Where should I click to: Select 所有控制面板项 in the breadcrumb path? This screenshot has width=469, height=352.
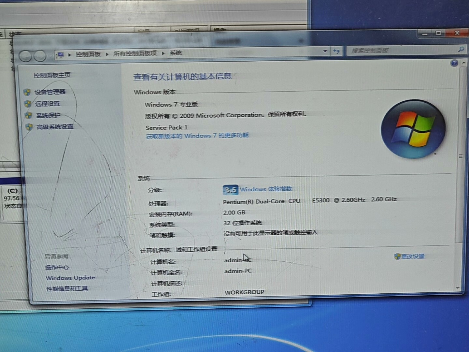tap(135, 53)
